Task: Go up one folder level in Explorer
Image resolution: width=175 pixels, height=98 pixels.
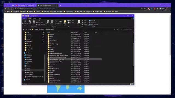Action: pyautogui.click(x=30, y=30)
